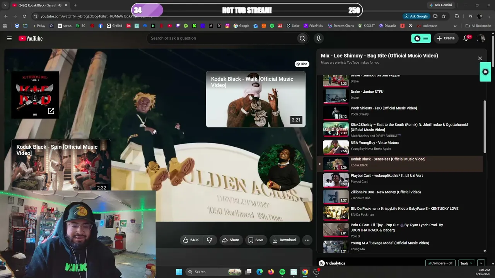Like the video with thumbs up
This screenshot has width=495, height=278.
click(x=191, y=240)
